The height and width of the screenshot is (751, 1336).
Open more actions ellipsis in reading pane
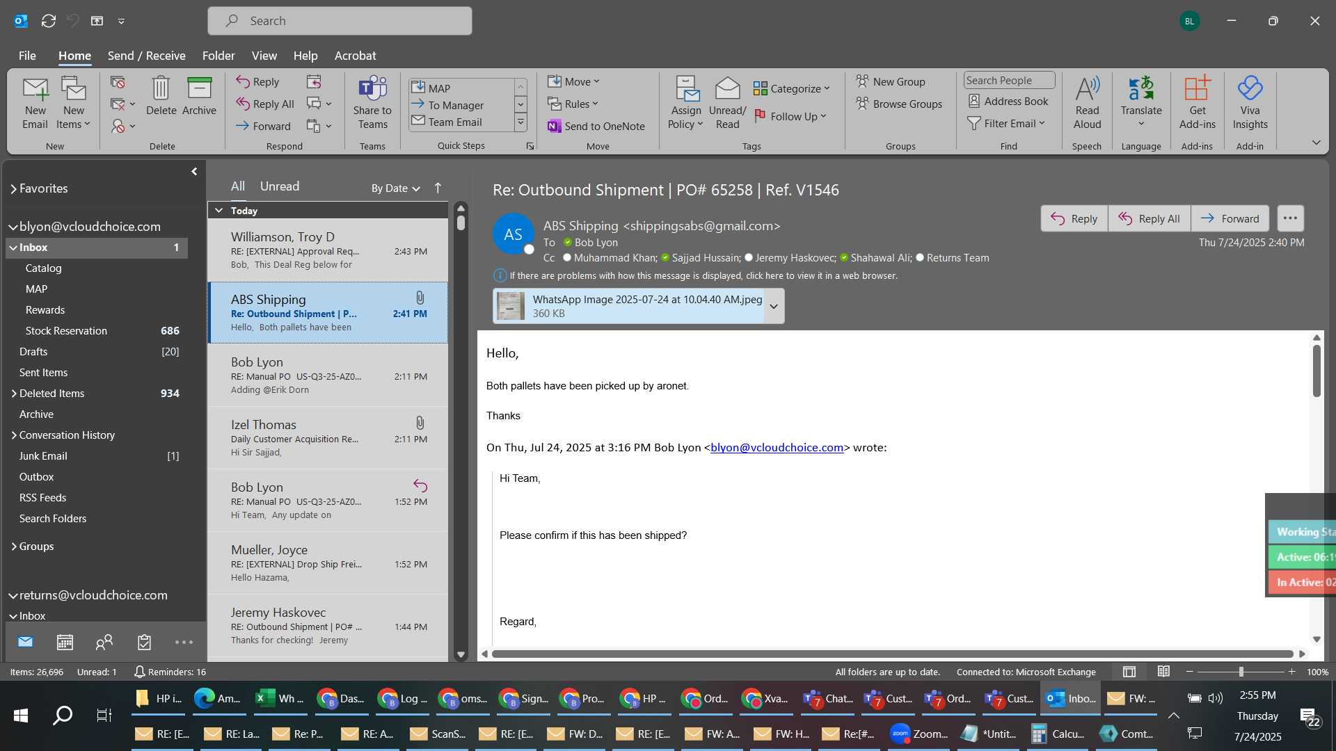pyautogui.click(x=1290, y=218)
